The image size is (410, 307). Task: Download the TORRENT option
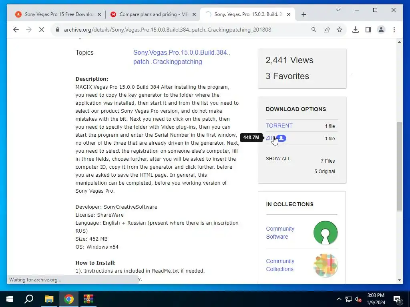(x=279, y=126)
